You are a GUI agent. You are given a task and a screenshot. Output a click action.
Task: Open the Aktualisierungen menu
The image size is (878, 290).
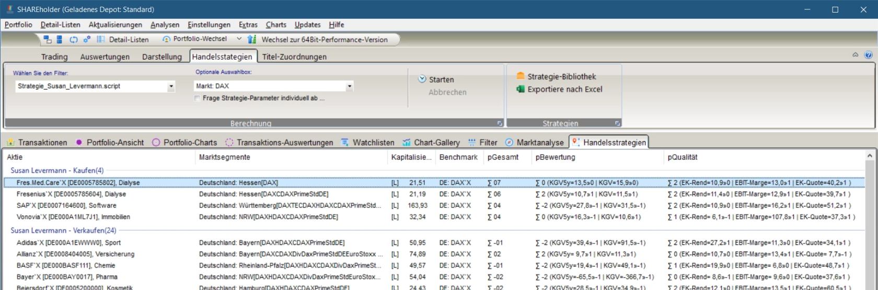[115, 25]
